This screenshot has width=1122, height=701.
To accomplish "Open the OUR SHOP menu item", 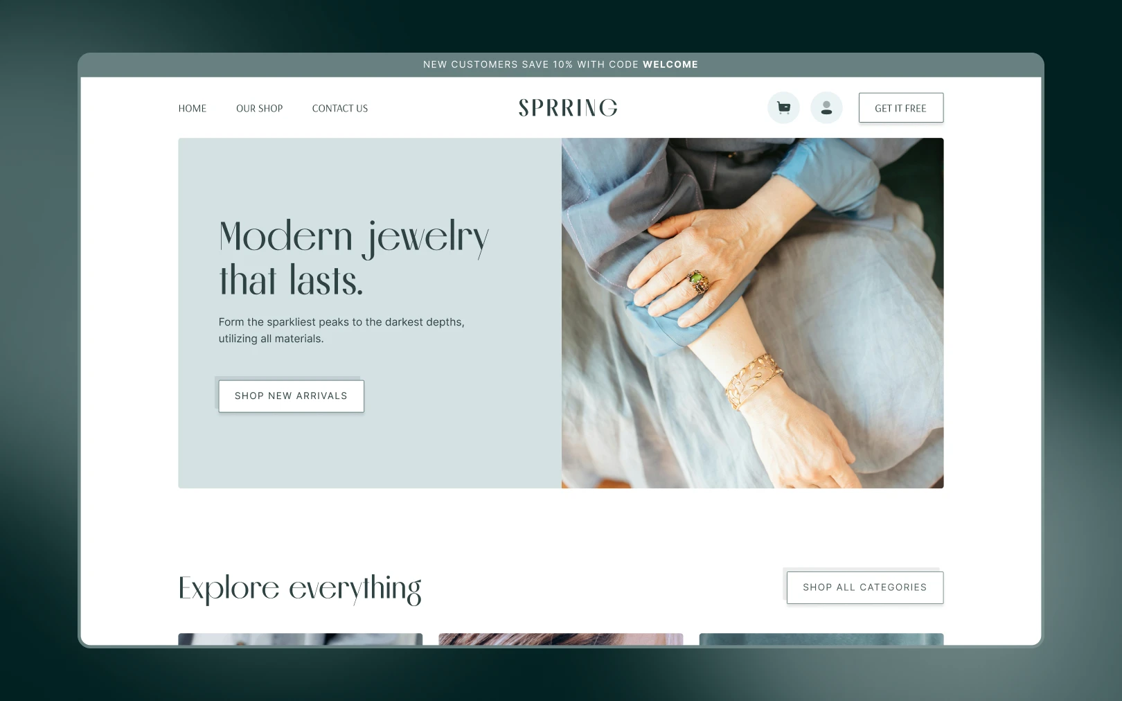I will click(260, 108).
